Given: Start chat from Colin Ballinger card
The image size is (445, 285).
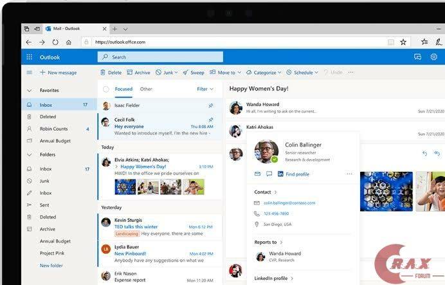Looking at the screenshot, I should coord(269,174).
